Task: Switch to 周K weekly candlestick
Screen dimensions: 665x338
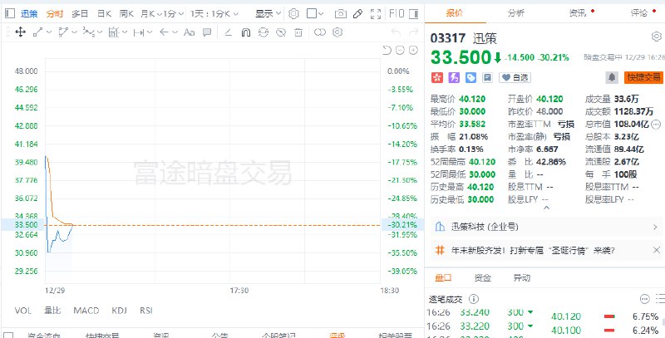Action: click(x=126, y=13)
